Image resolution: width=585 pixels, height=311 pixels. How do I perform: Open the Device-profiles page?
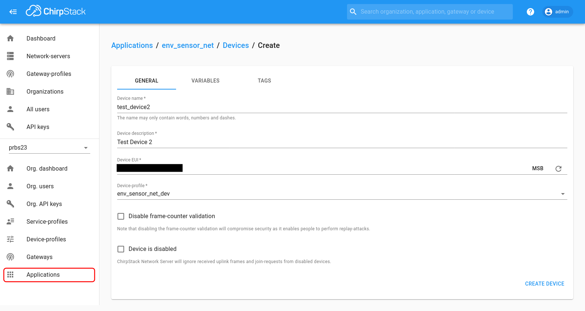pyautogui.click(x=49, y=239)
